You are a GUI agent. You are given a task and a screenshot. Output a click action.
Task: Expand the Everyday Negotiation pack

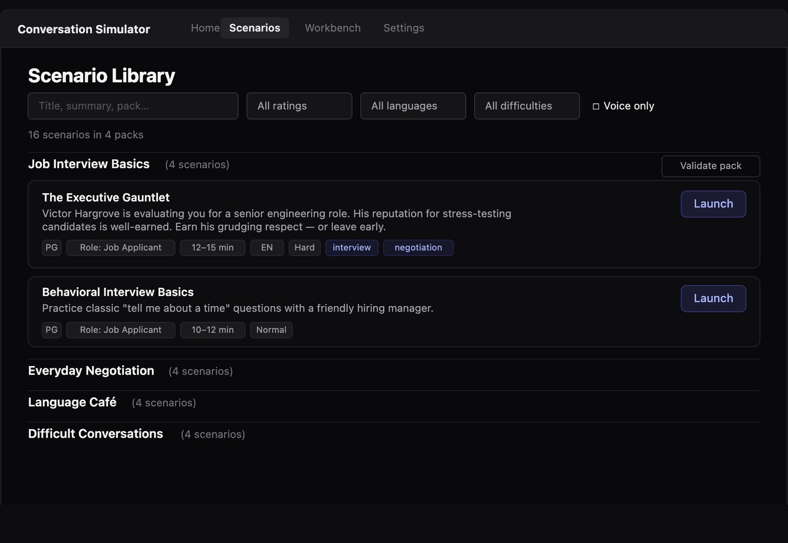[91, 371]
